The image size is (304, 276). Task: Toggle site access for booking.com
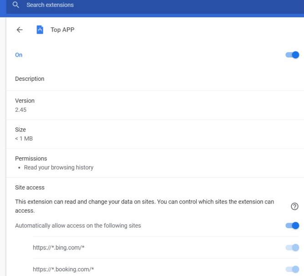292,269
